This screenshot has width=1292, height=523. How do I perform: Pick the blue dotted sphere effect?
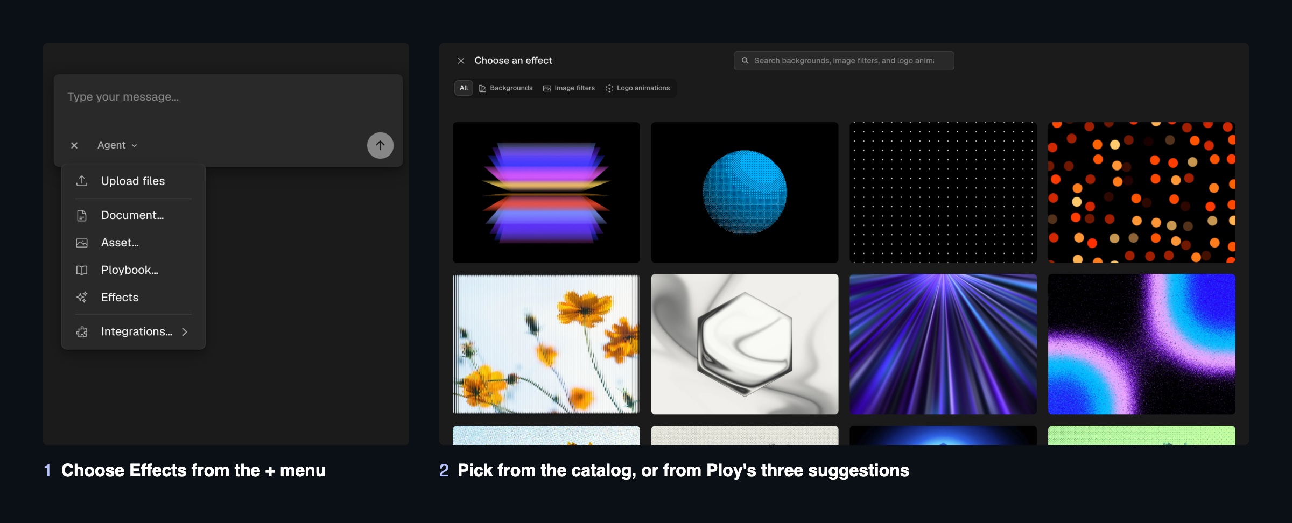click(x=745, y=193)
